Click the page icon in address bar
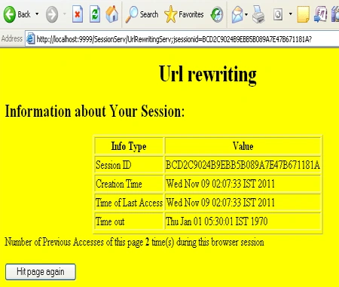The height and width of the screenshot is (287, 339). pos(31,39)
